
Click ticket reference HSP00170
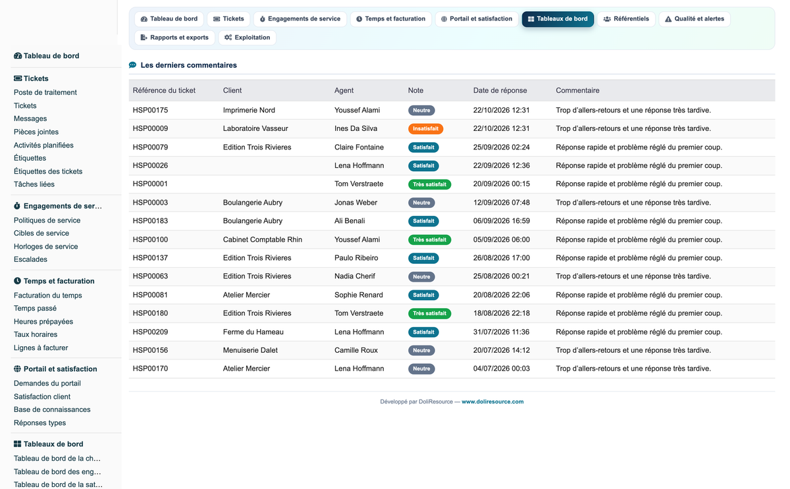[x=150, y=369]
